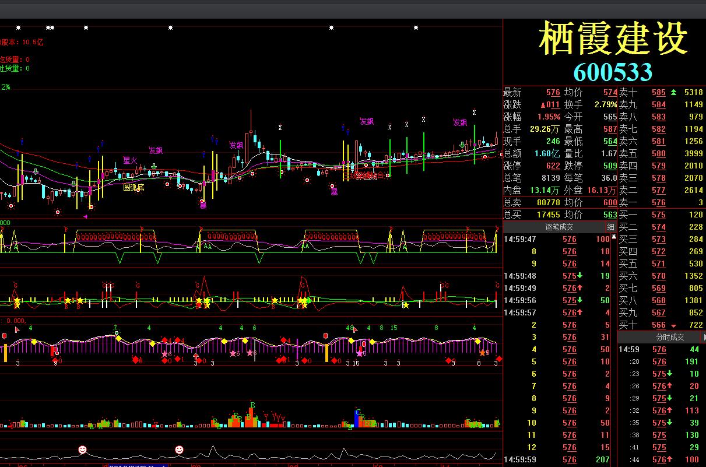Click the 14:59:59 tick row with 207
The image size is (706, 467).
click(557, 459)
